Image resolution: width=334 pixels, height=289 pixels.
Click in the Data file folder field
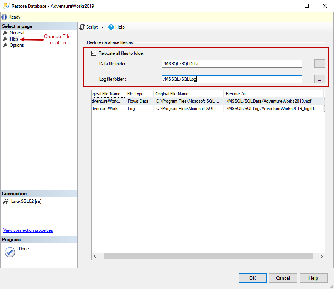tap(232, 64)
